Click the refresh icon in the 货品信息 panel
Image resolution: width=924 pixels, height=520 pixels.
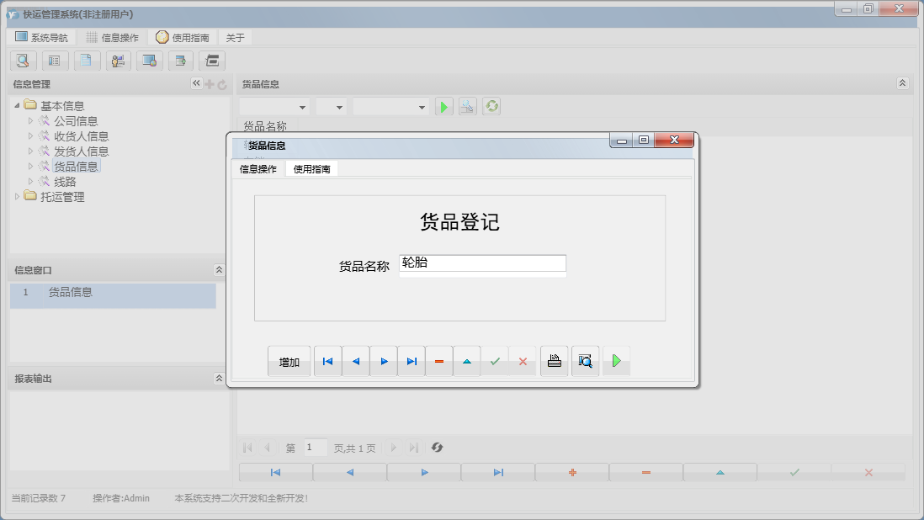(491, 105)
